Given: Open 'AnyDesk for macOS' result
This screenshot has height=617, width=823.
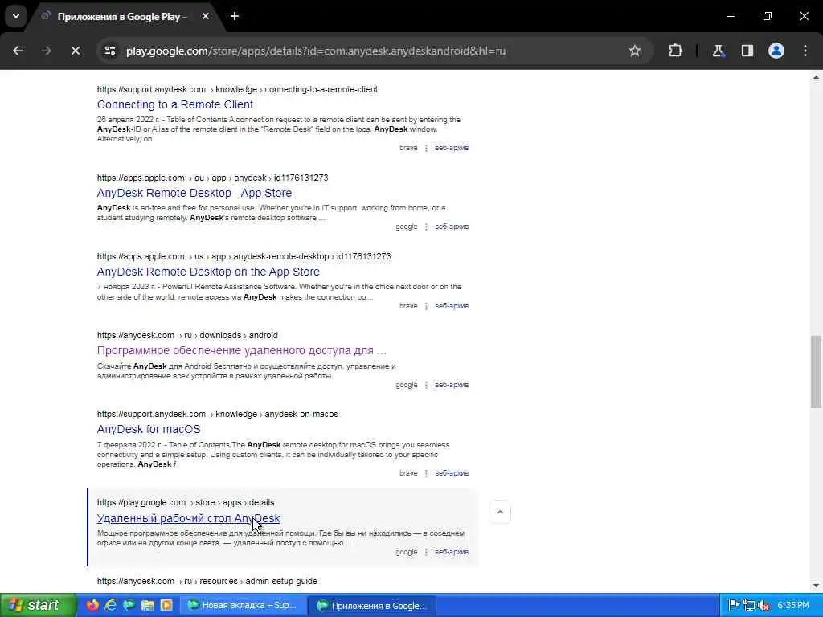Looking at the screenshot, I should click(149, 429).
